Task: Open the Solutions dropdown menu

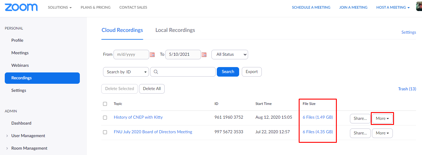Action: point(60,7)
